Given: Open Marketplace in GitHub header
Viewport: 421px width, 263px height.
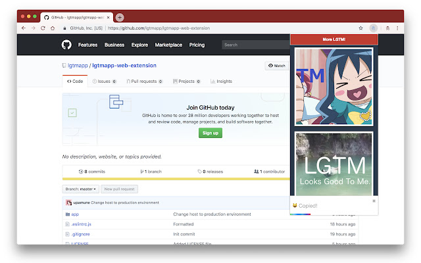Looking at the screenshot, I should point(168,45).
